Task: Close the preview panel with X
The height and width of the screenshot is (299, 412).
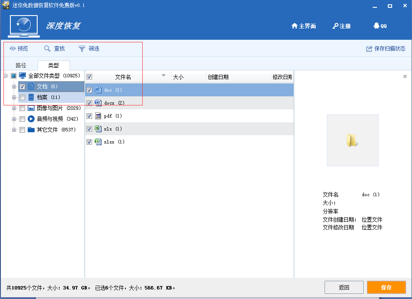Action: [x=405, y=76]
